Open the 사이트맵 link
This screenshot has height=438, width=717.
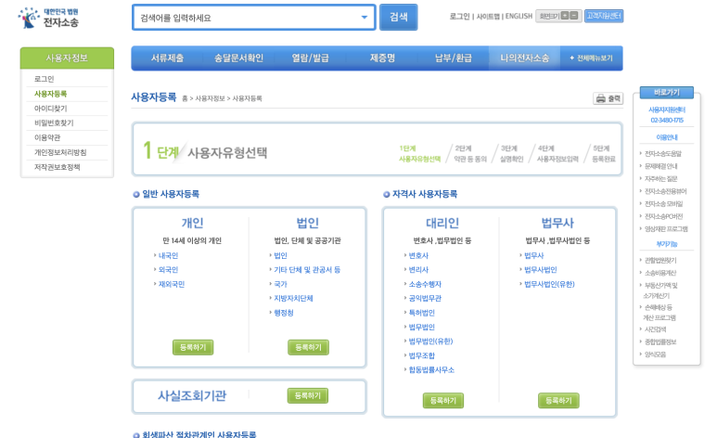(488, 16)
